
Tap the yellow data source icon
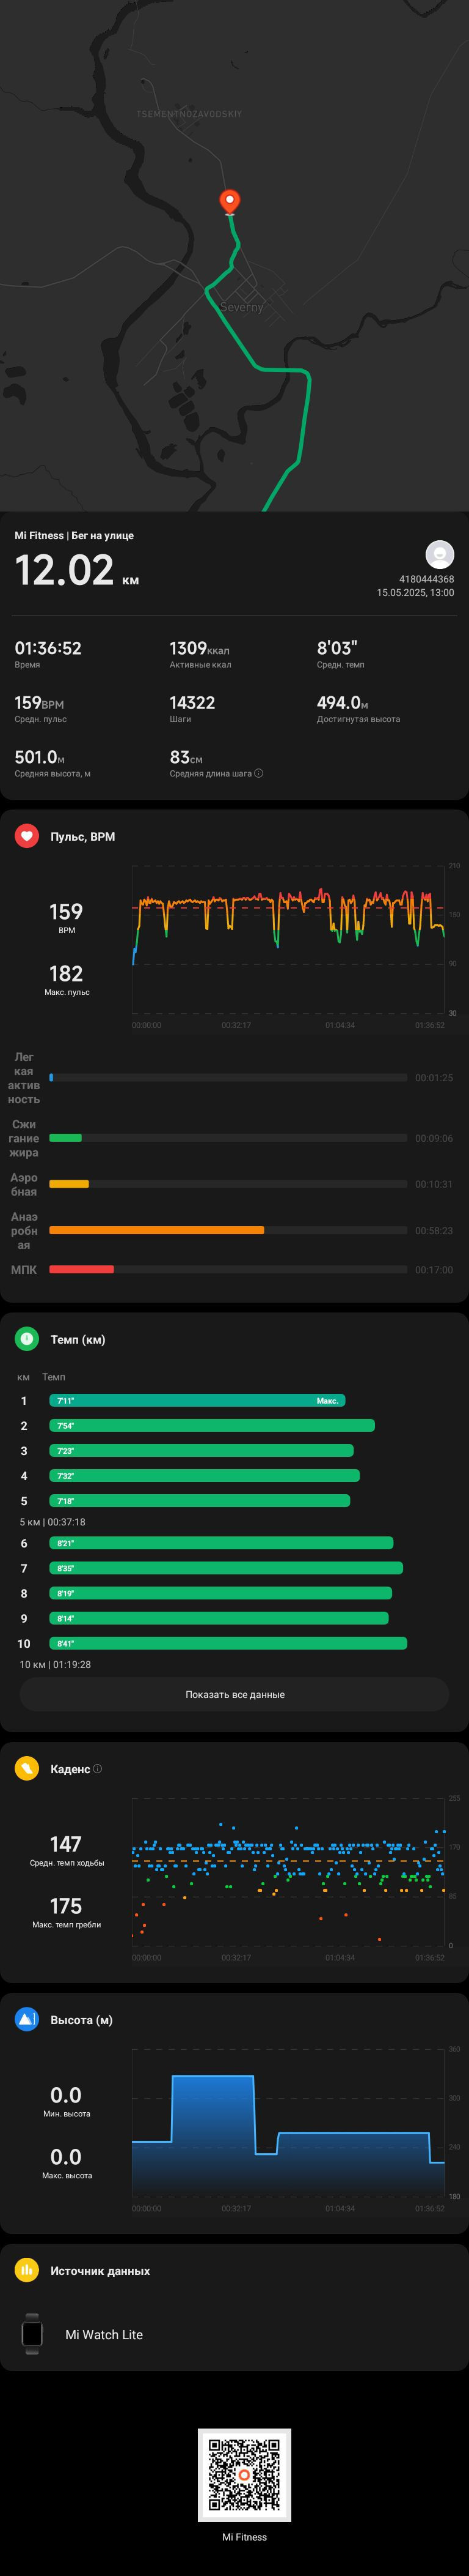(x=27, y=2271)
